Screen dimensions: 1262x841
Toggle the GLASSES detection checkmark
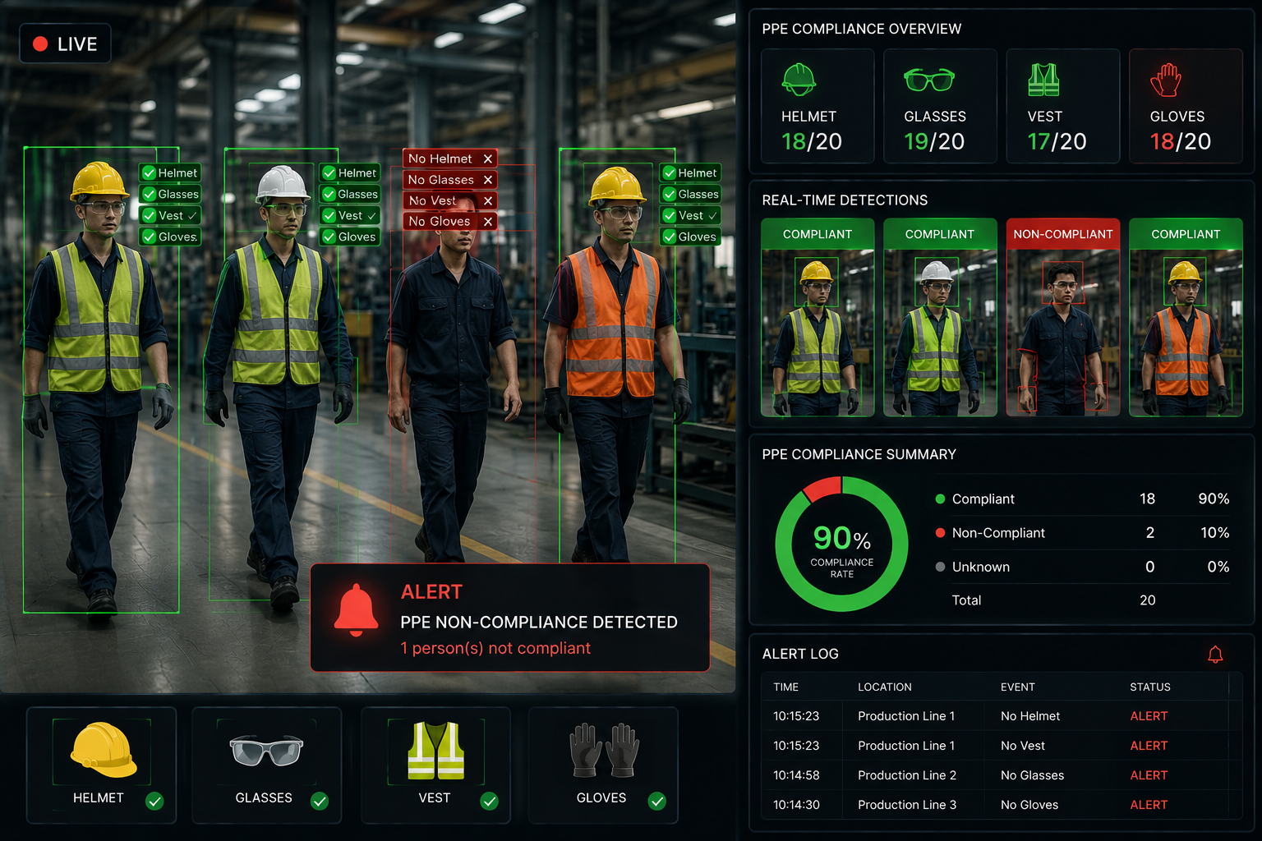pyautogui.click(x=320, y=801)
